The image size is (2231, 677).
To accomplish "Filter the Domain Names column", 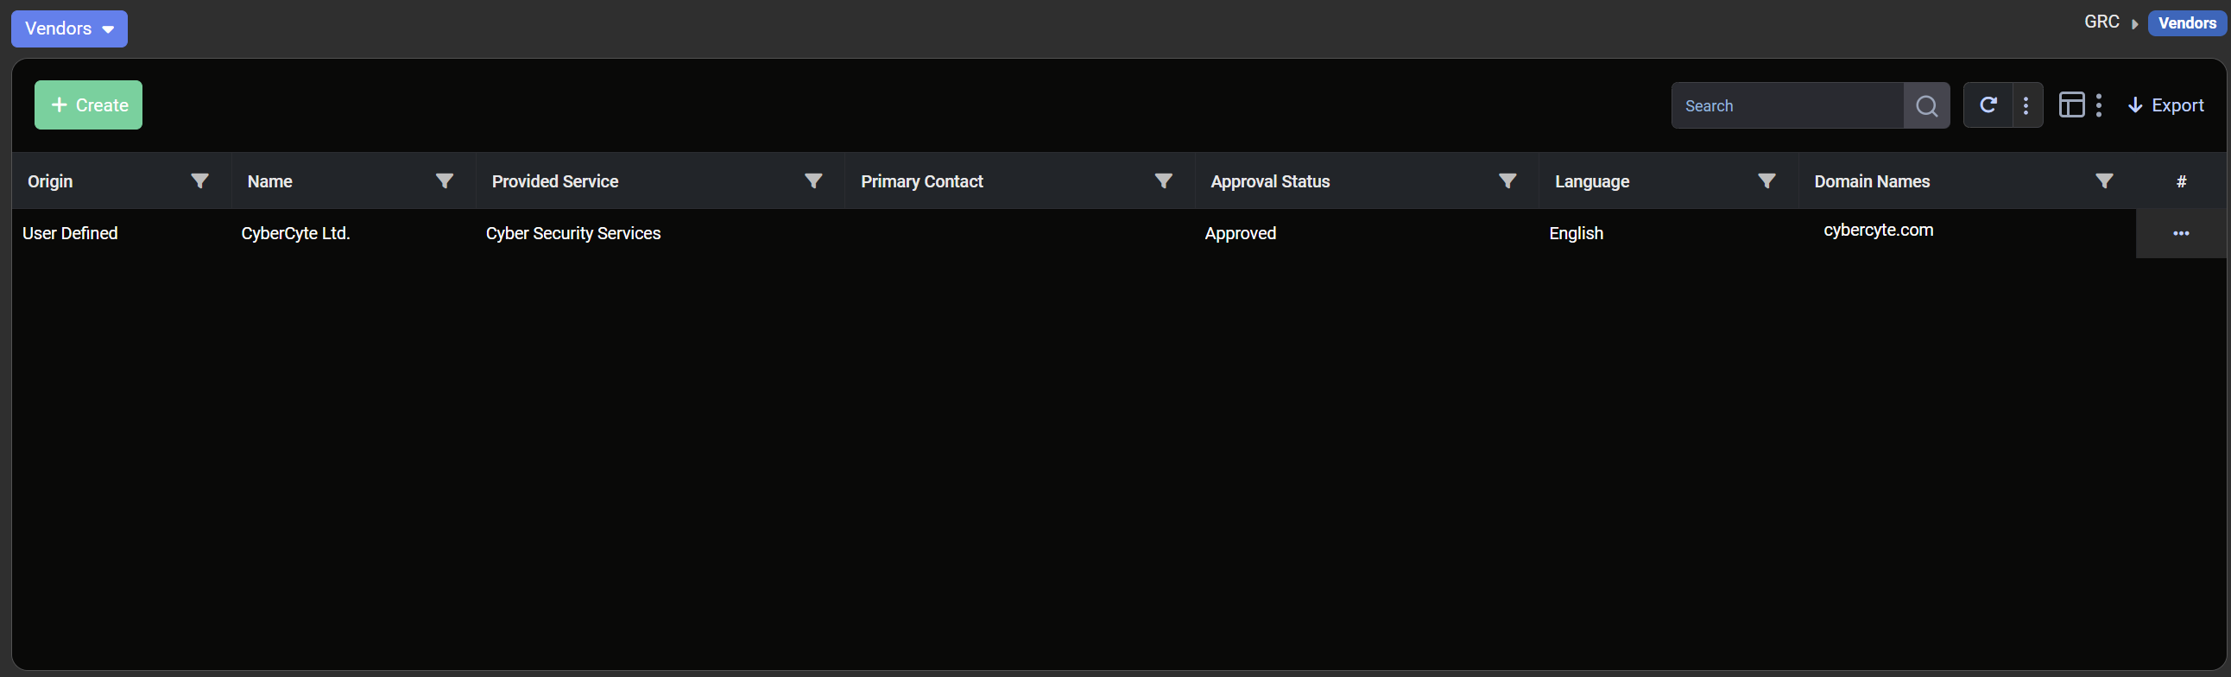I will (2104, 181).
